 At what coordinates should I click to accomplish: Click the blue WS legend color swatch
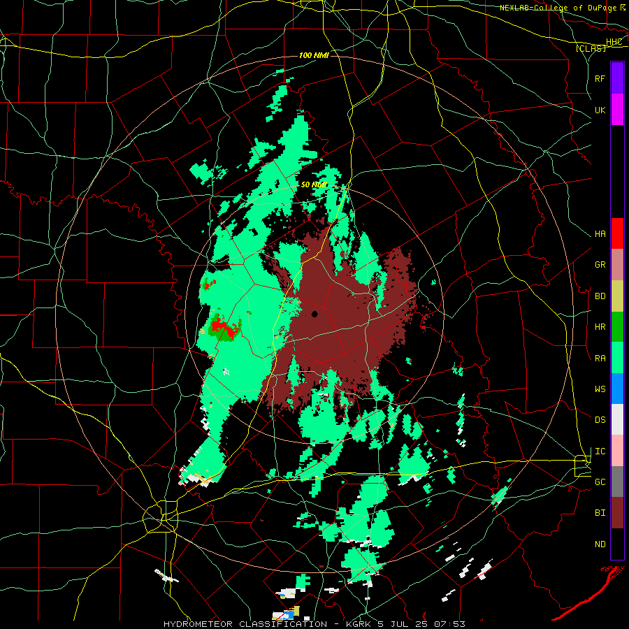click(x=617, y=389)
